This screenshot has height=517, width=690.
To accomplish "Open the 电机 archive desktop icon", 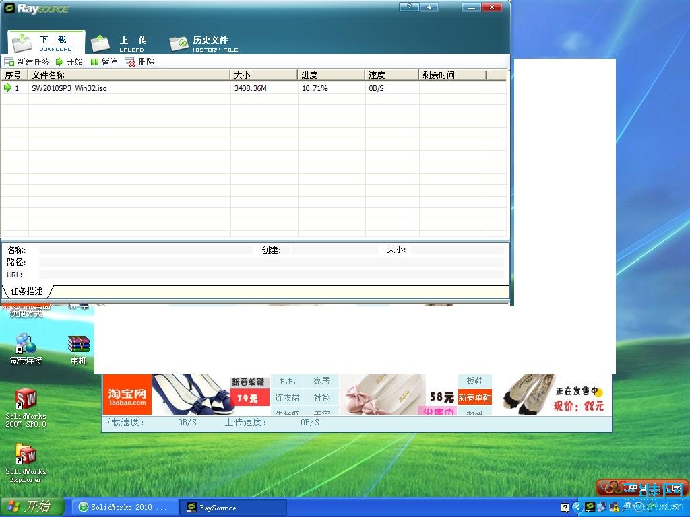I will point(79,350).
